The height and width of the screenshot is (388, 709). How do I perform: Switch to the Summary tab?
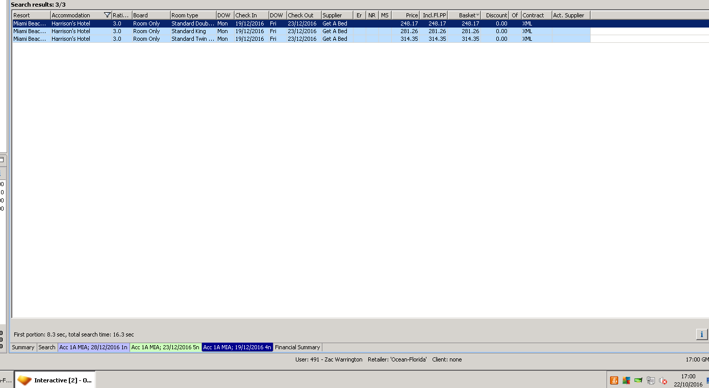pyautogui.click(x=23, y=347)
